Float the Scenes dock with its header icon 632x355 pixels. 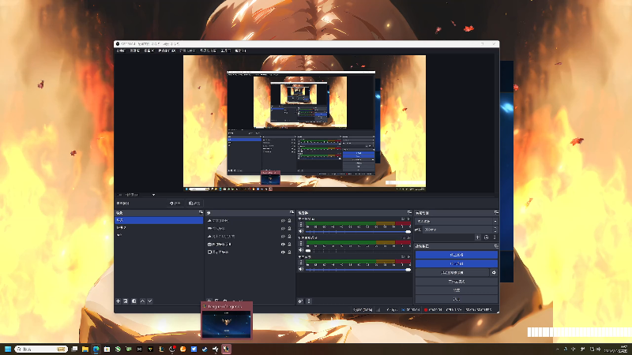(x=201, y=212)
